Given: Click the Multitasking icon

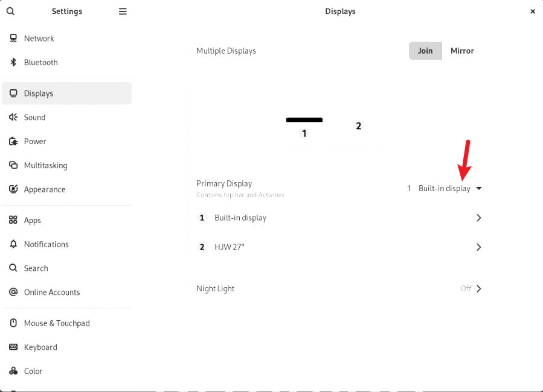Looking at the screenshot, I should [x=13, y=165].
